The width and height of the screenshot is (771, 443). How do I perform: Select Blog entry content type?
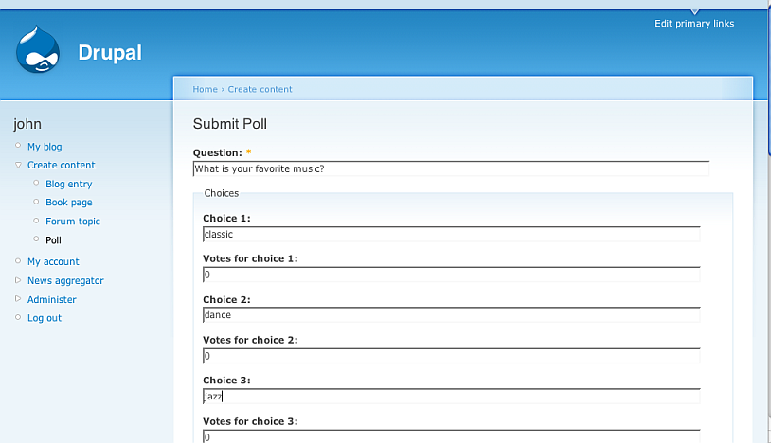pyautogui.click(x=68, y=185)
